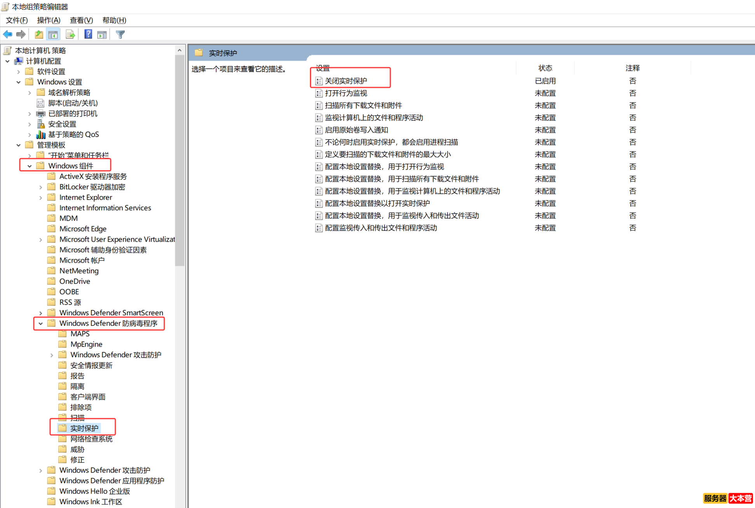The height and width of the screenshot is (508, 755).
Task: Select 配置监视传入和传出文件和程序活动 setting
Action: [x=381, y=228]
